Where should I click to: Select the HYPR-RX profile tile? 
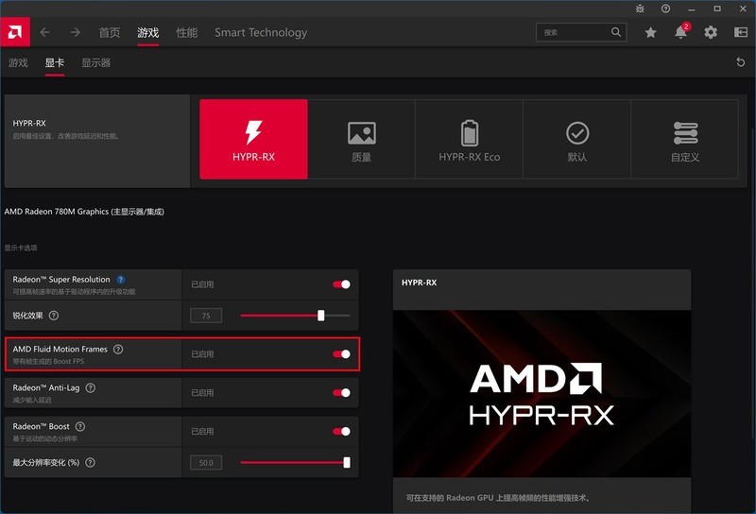[253, 139]
